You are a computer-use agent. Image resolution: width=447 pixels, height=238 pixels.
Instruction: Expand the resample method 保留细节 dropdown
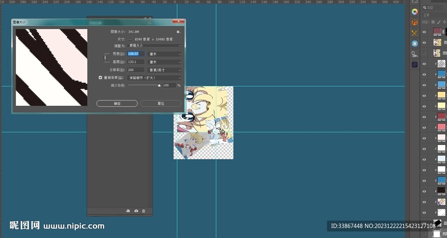click(155, 78)
